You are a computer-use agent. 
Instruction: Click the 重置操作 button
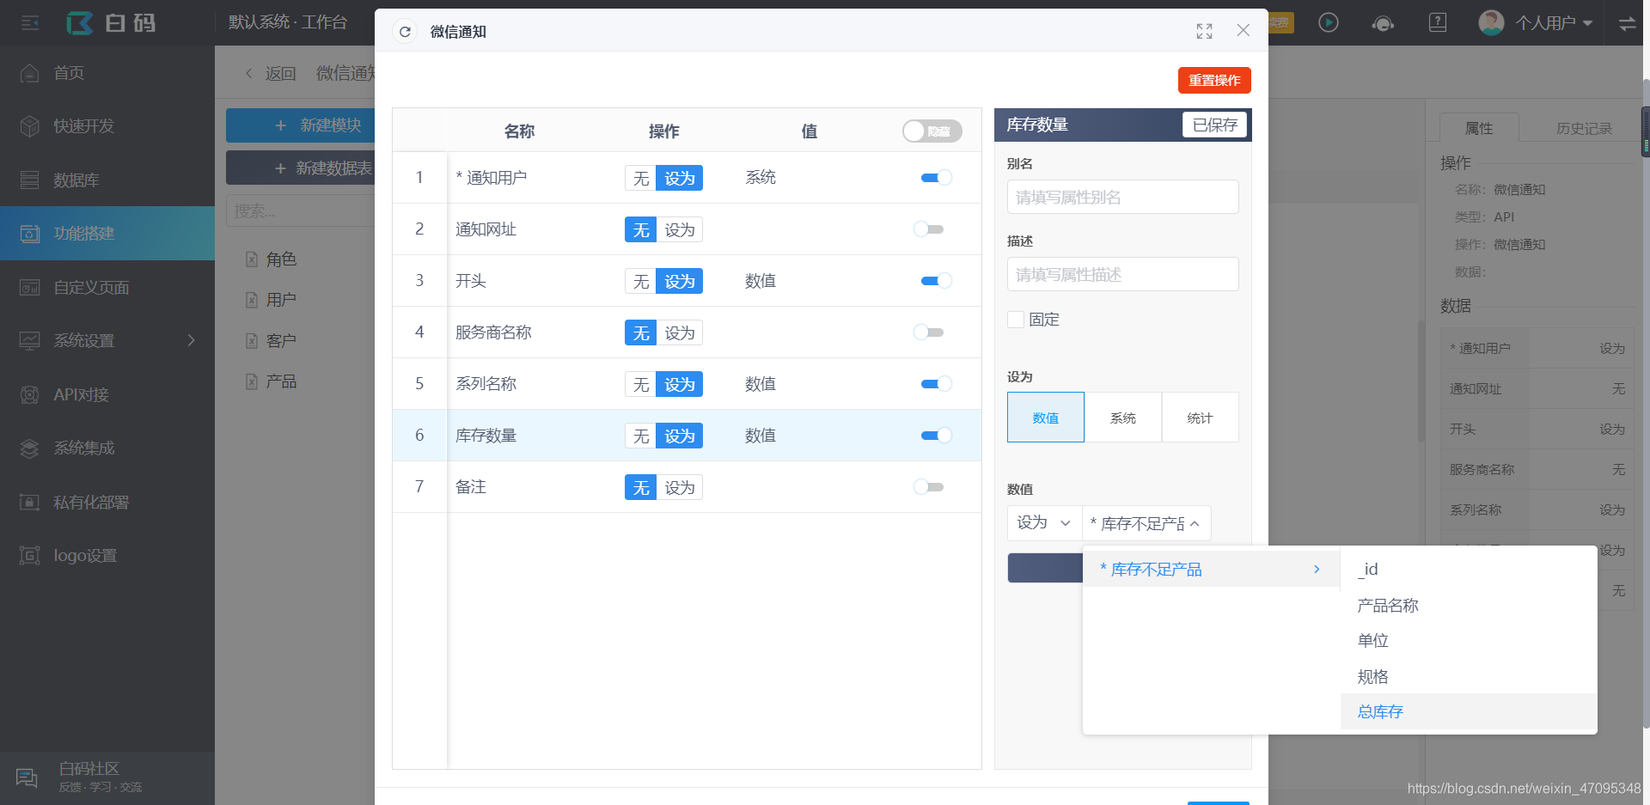(1213, 80)
